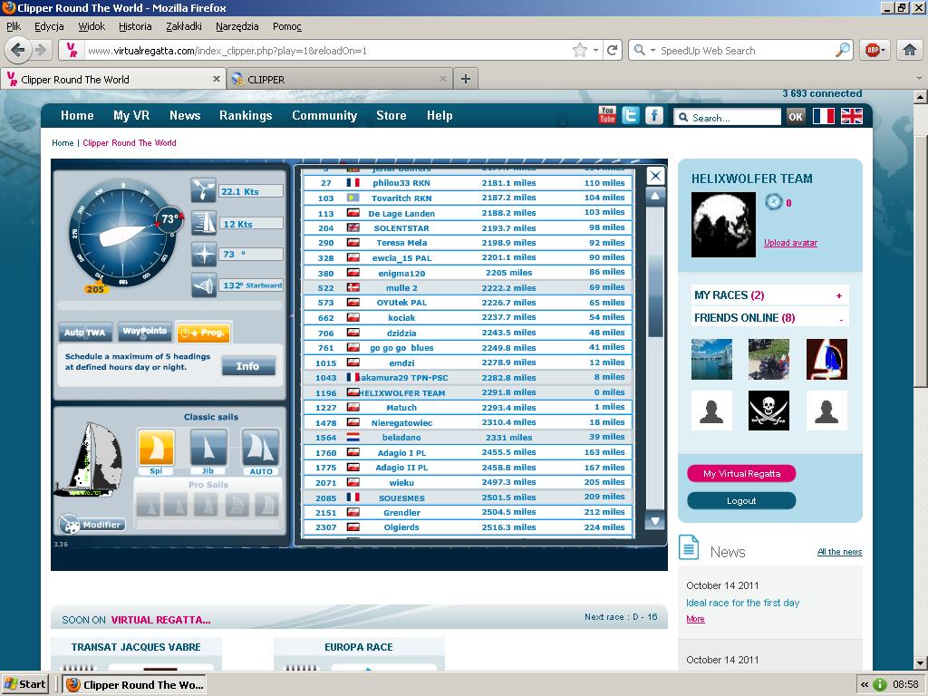Expand the MY RACES section
This screenshot has height=696, width=928.
pos(838,295)
